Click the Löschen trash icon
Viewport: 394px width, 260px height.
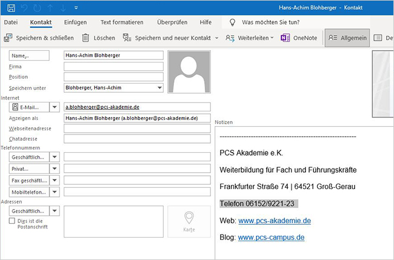pyautogui.click(x=85, y=38)
